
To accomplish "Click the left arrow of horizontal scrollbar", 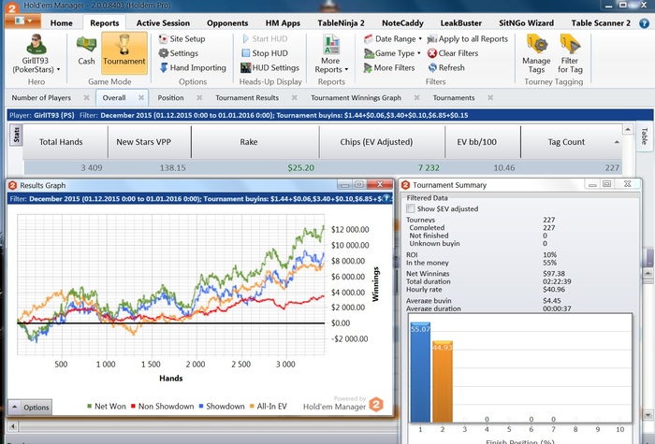I will [x=13, y=426].
